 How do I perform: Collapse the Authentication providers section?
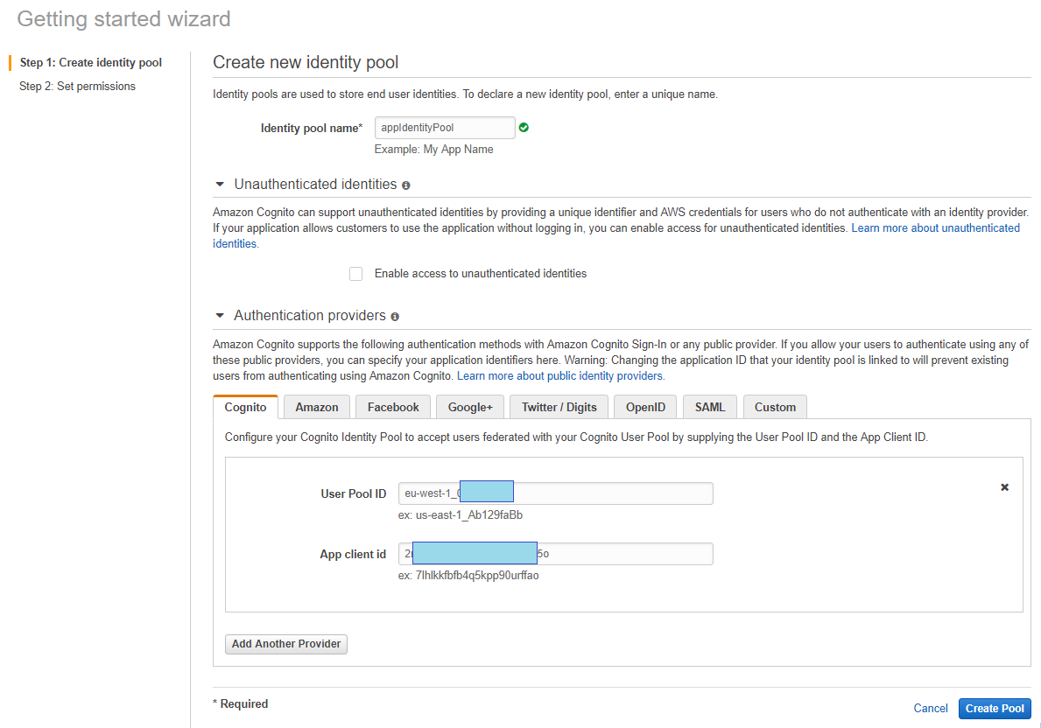tap(220, 316)
